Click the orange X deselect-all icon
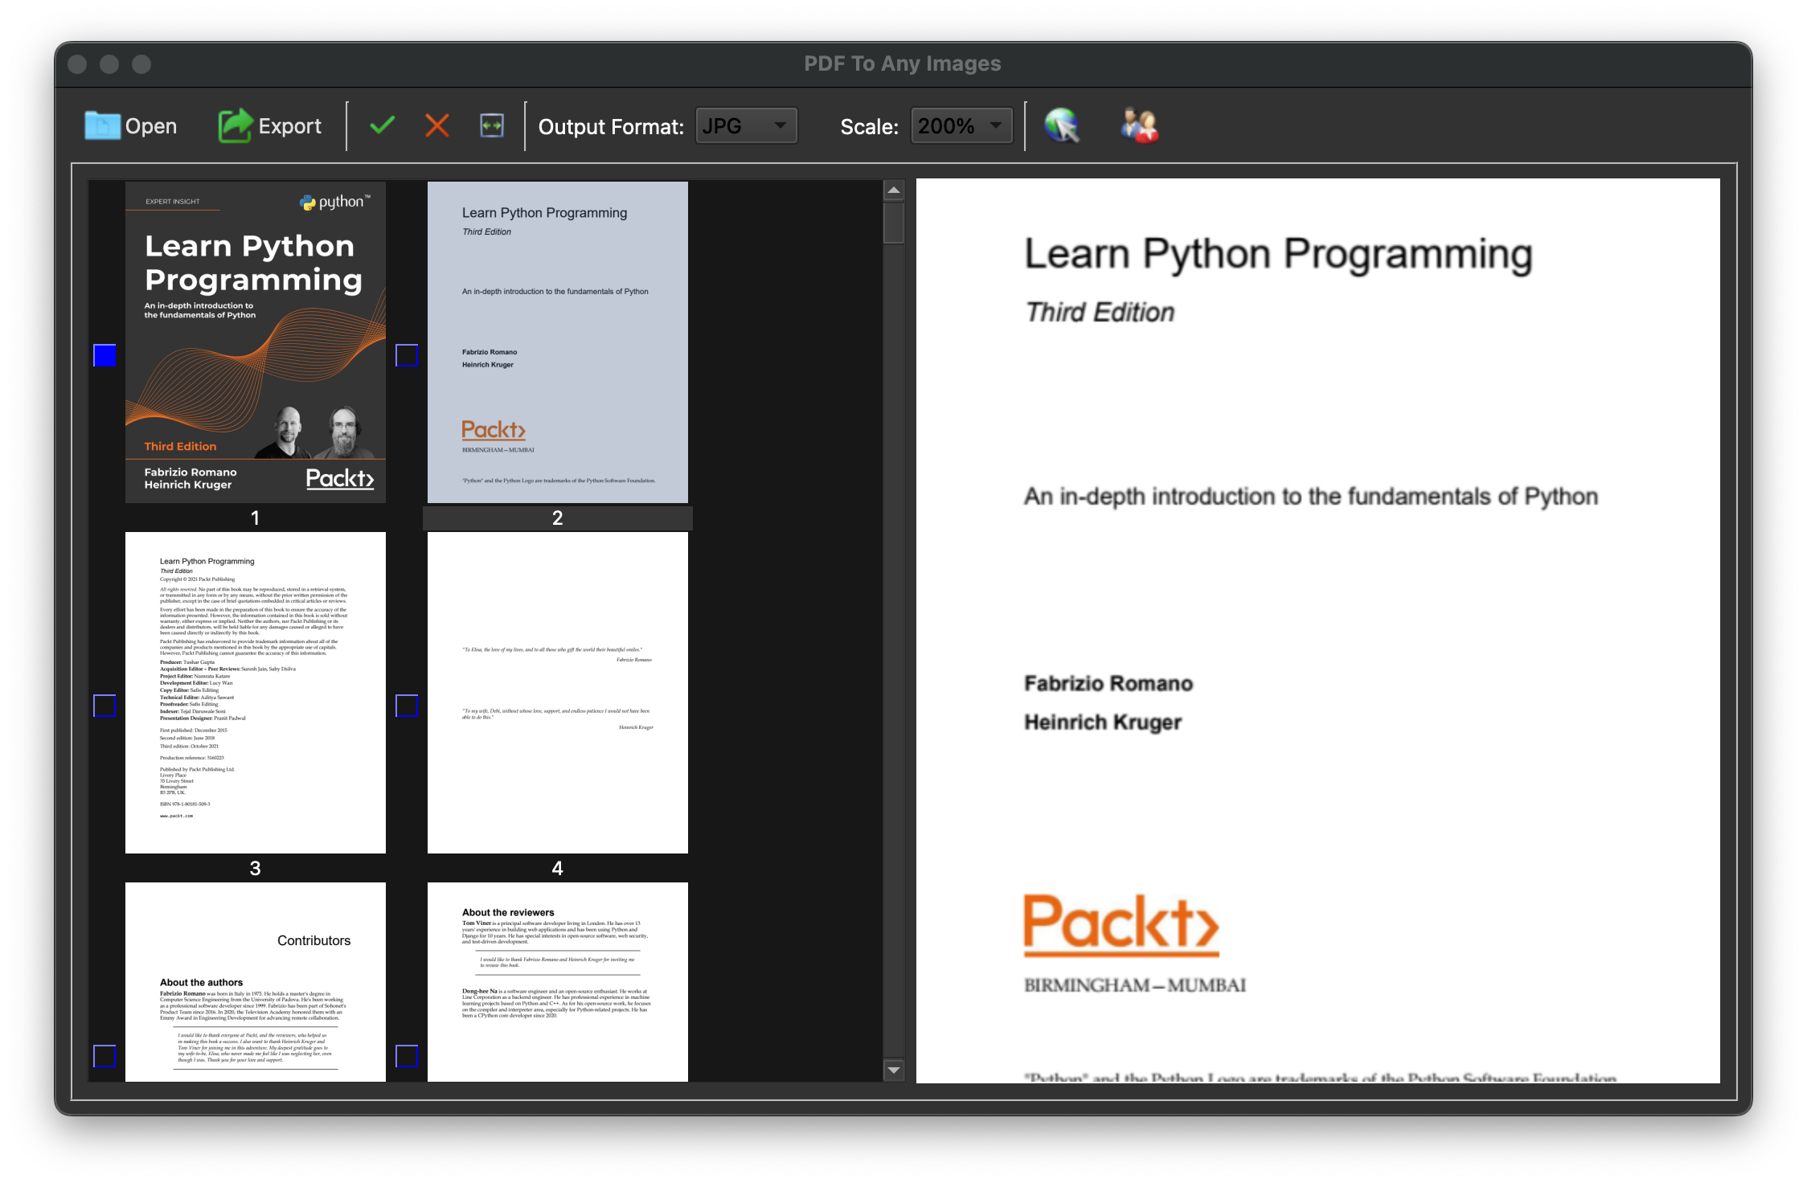 [x=436, y=125]
